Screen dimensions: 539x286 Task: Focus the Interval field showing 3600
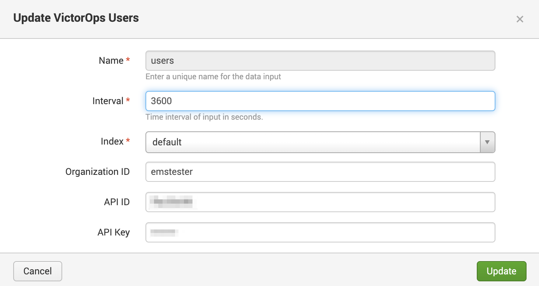coord(320,101)
